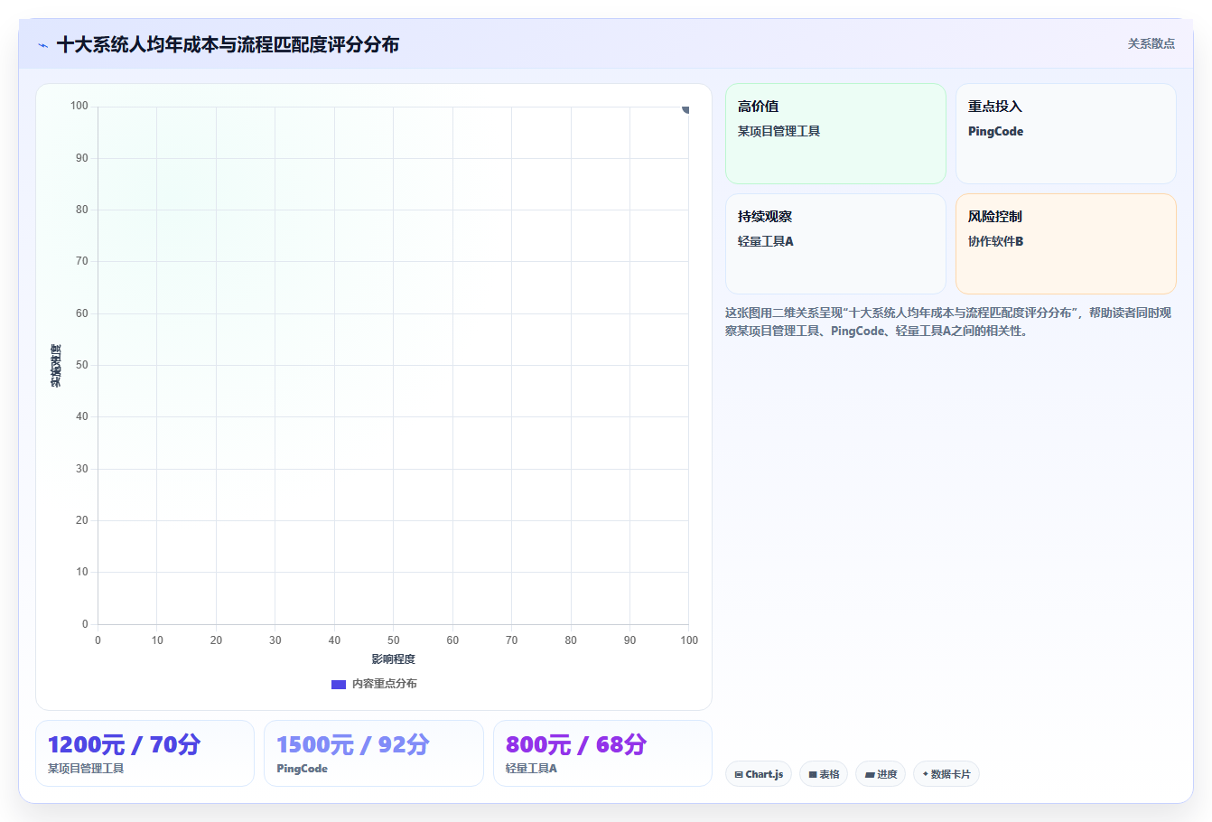Open the 高价值 card
This screenshot has height=822, width=1212.
click(x=835, y=134)
